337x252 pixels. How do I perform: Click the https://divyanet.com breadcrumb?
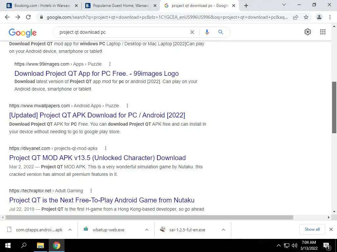[30, 148]
